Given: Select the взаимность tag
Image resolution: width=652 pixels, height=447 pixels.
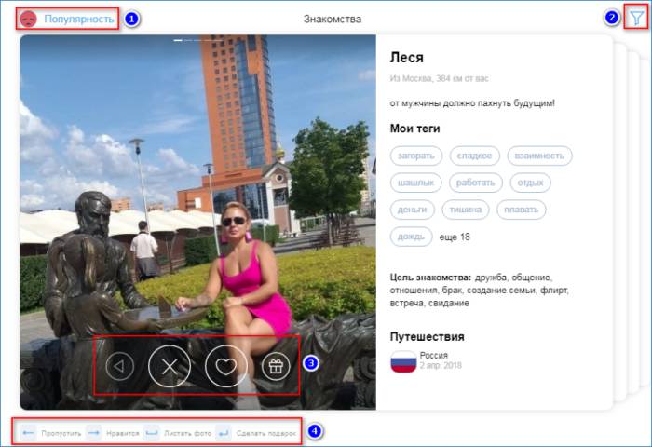Looking at the screenshot, I should pyautogui.click(x=539, y=156).
